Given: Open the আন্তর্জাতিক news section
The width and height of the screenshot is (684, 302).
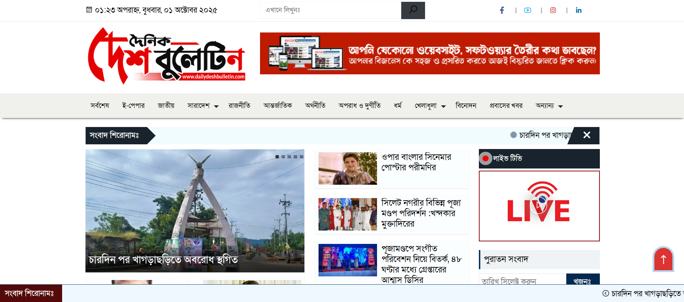Looking at the screenshot, I should (277, 106).
